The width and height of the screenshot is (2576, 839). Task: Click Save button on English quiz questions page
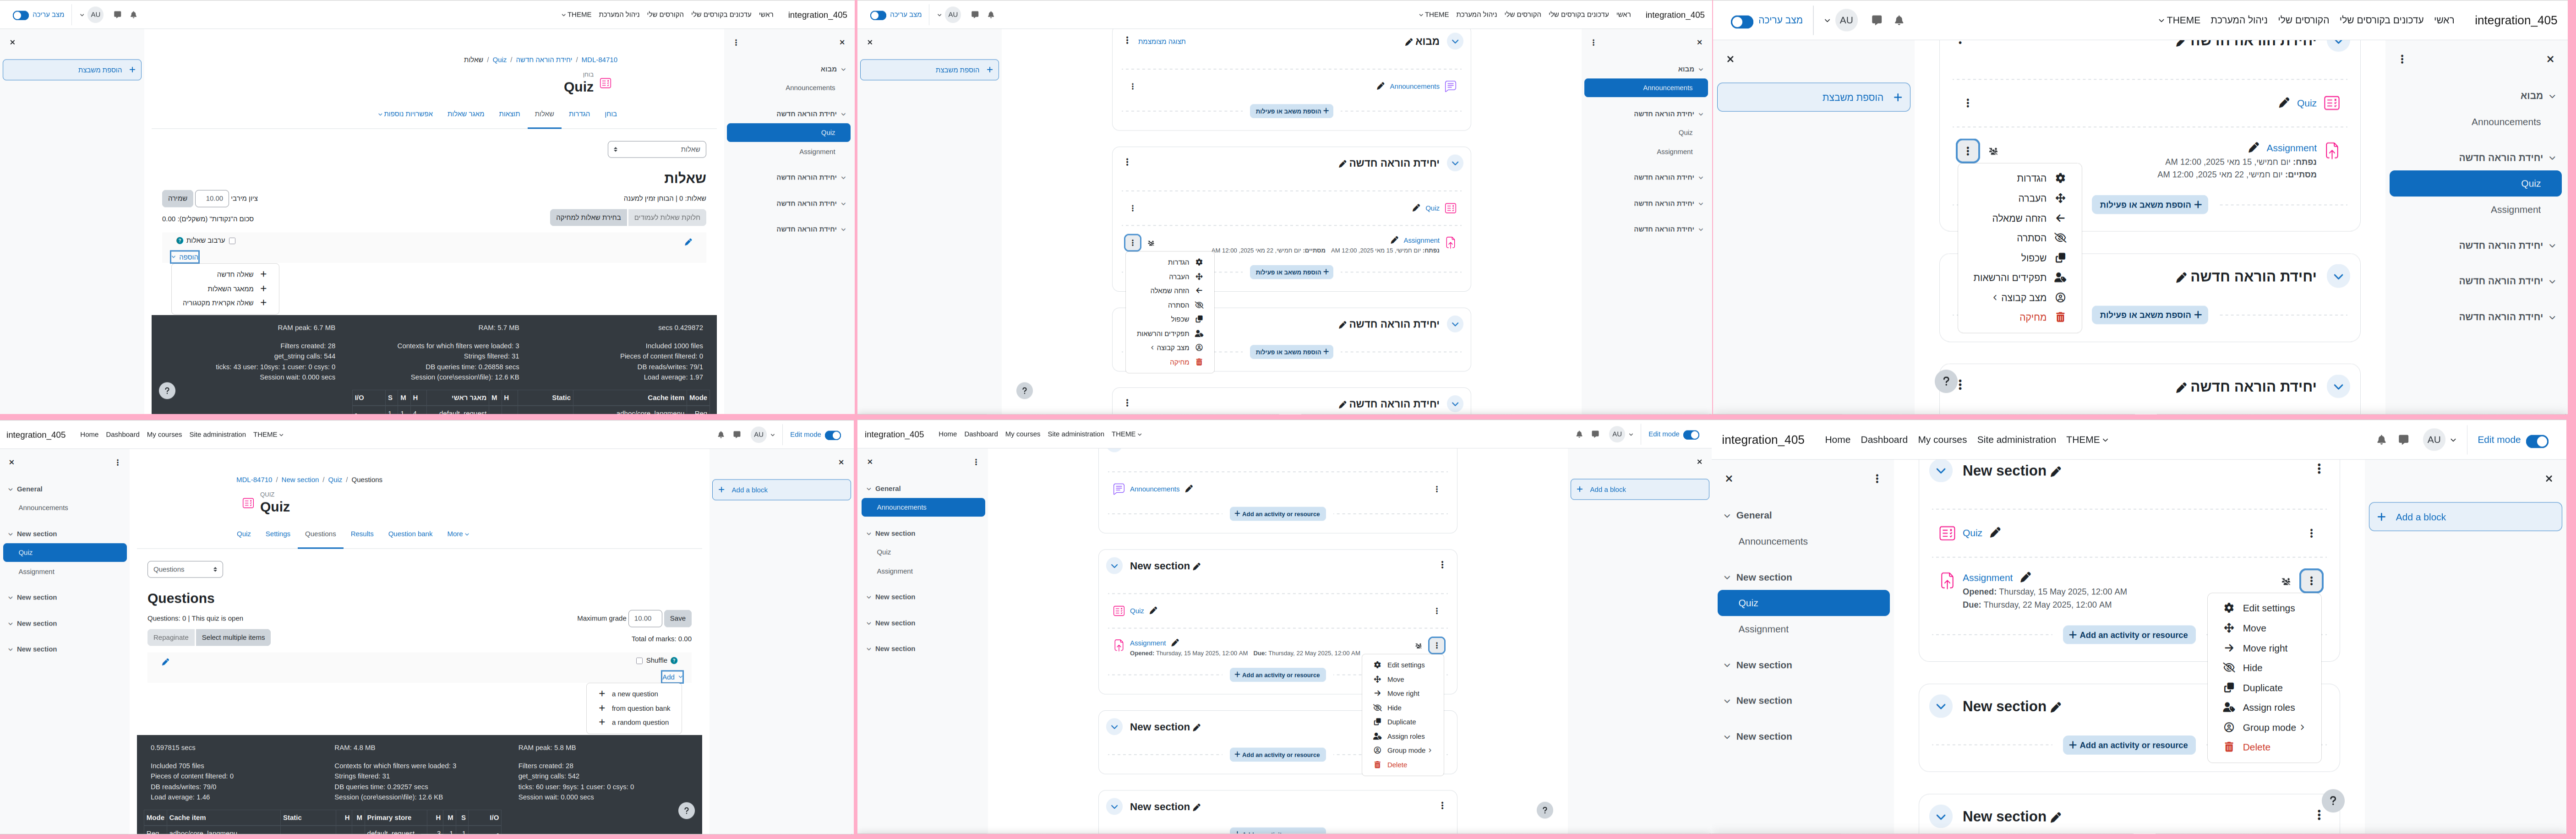coord(678,618)
